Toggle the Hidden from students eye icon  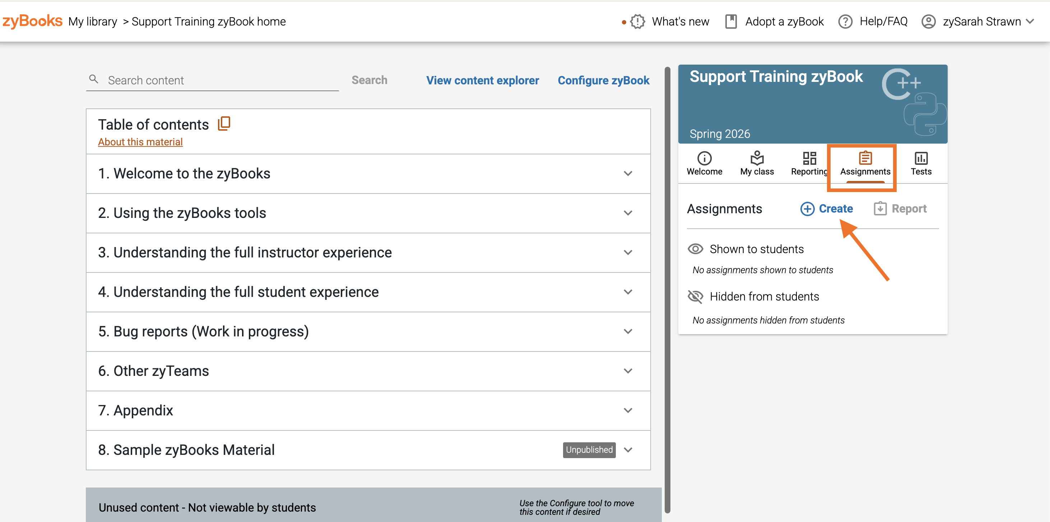click(x=695, y=297)
